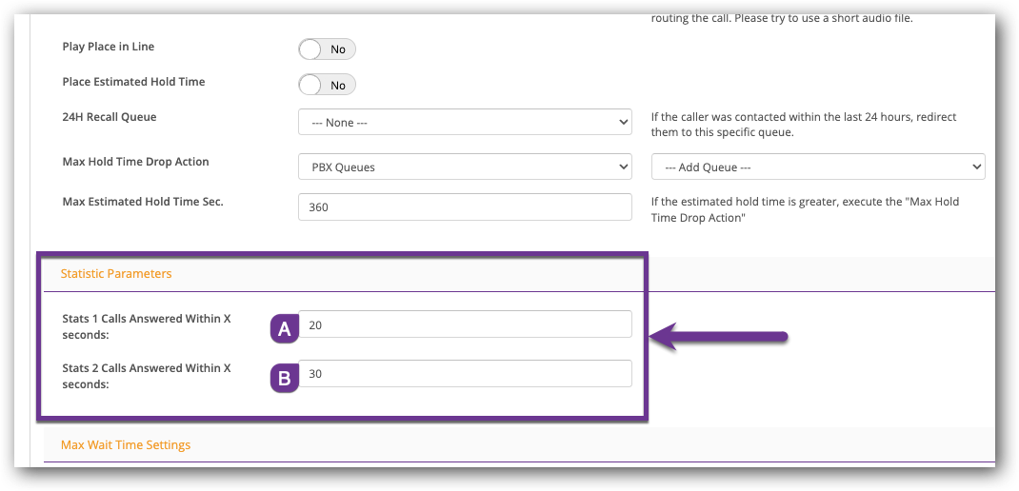Viewport: 1019px width, 491px height.
Task: Enable the Place Estimated Hold Time switch
Action: [x=327, y=85]
